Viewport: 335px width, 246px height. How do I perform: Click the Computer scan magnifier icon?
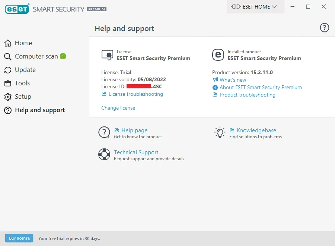tap(8, 57)
